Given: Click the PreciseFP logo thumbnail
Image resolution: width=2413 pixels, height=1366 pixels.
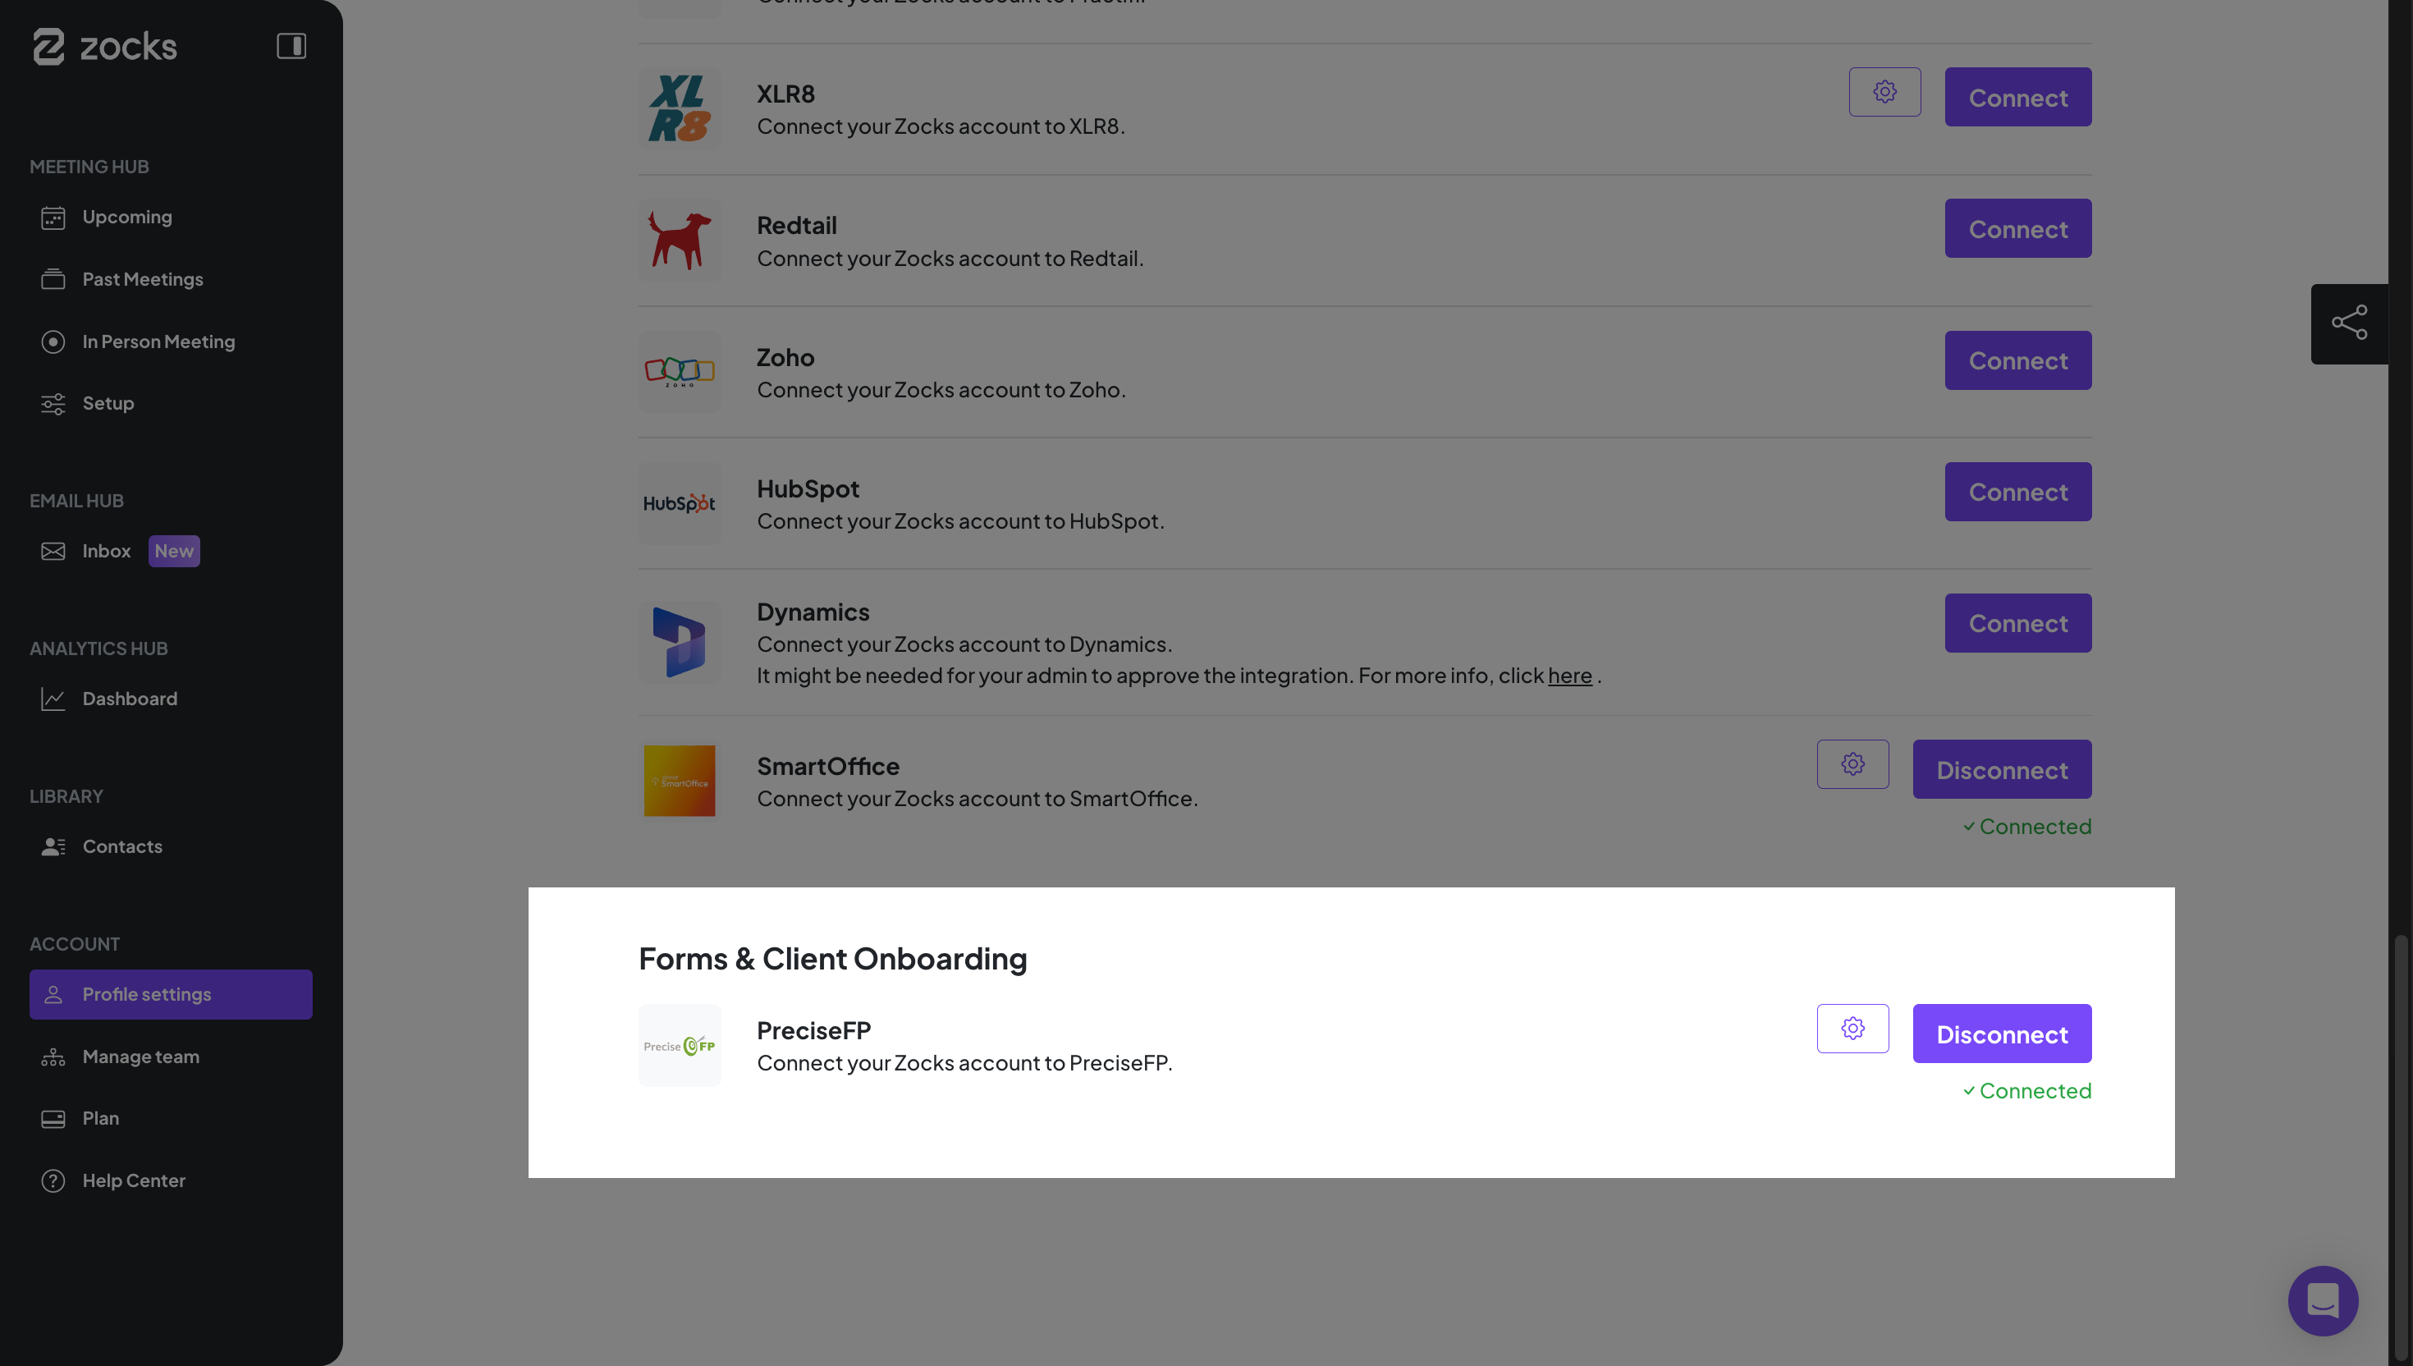Looking at the screenshot, I should tap(679, 1045).
